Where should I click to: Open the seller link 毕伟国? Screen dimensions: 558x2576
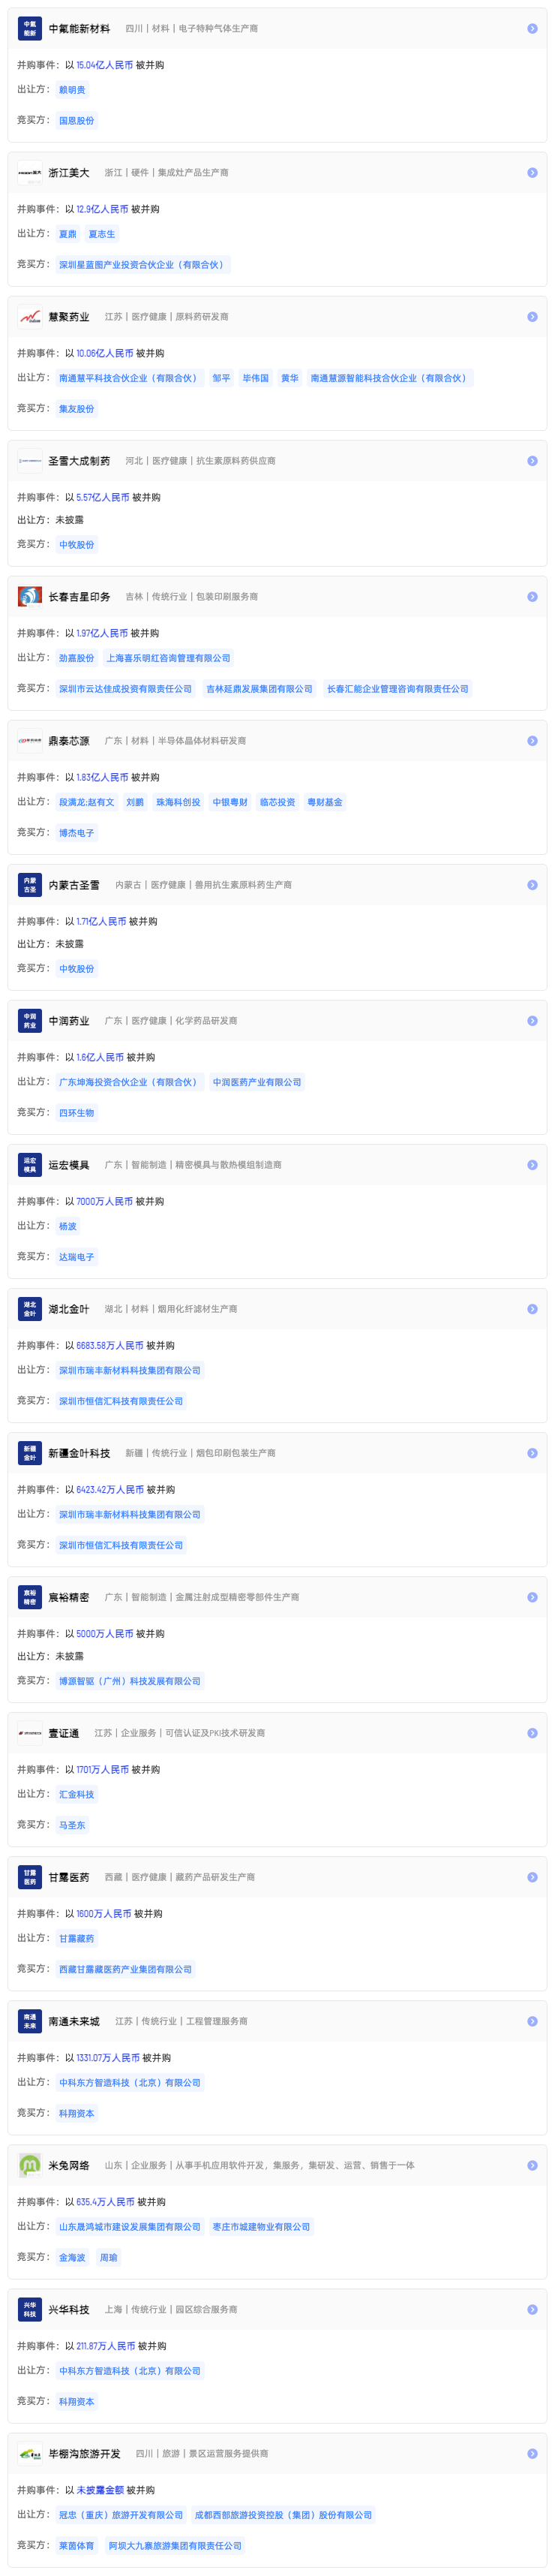256,378
